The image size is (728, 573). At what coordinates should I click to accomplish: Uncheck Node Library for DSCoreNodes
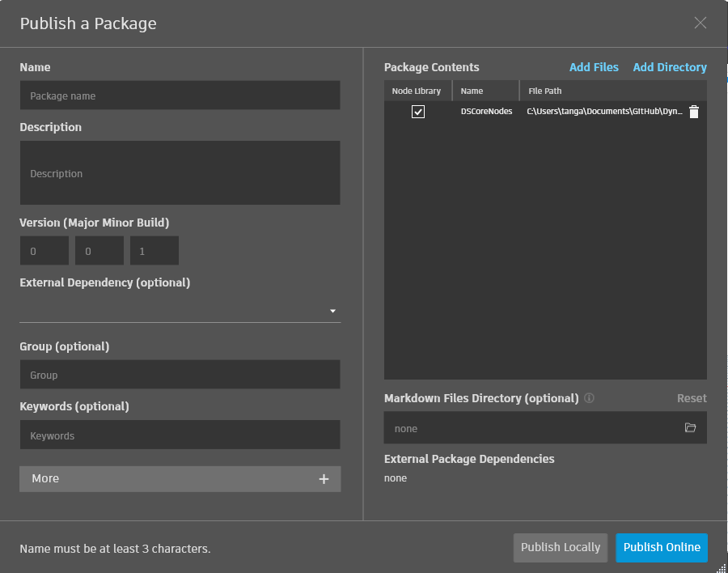click(418, 112)
